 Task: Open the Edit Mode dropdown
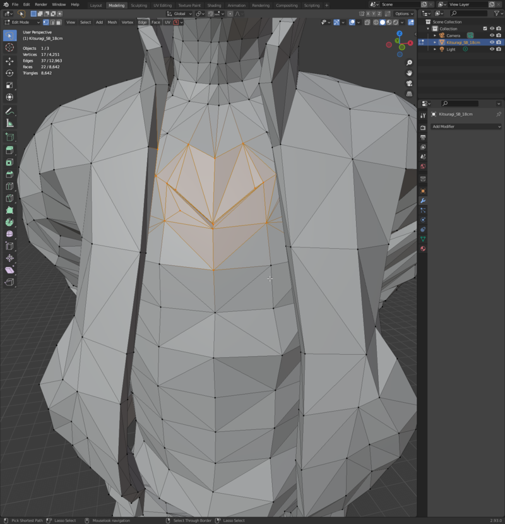click(x=22, y=22)
